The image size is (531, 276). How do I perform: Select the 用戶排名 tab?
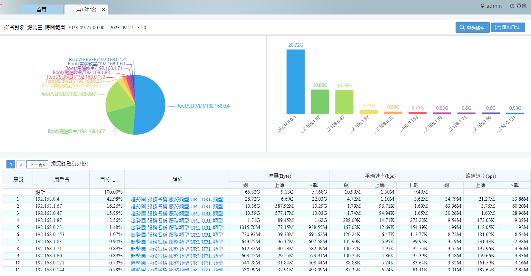point(86,10)
